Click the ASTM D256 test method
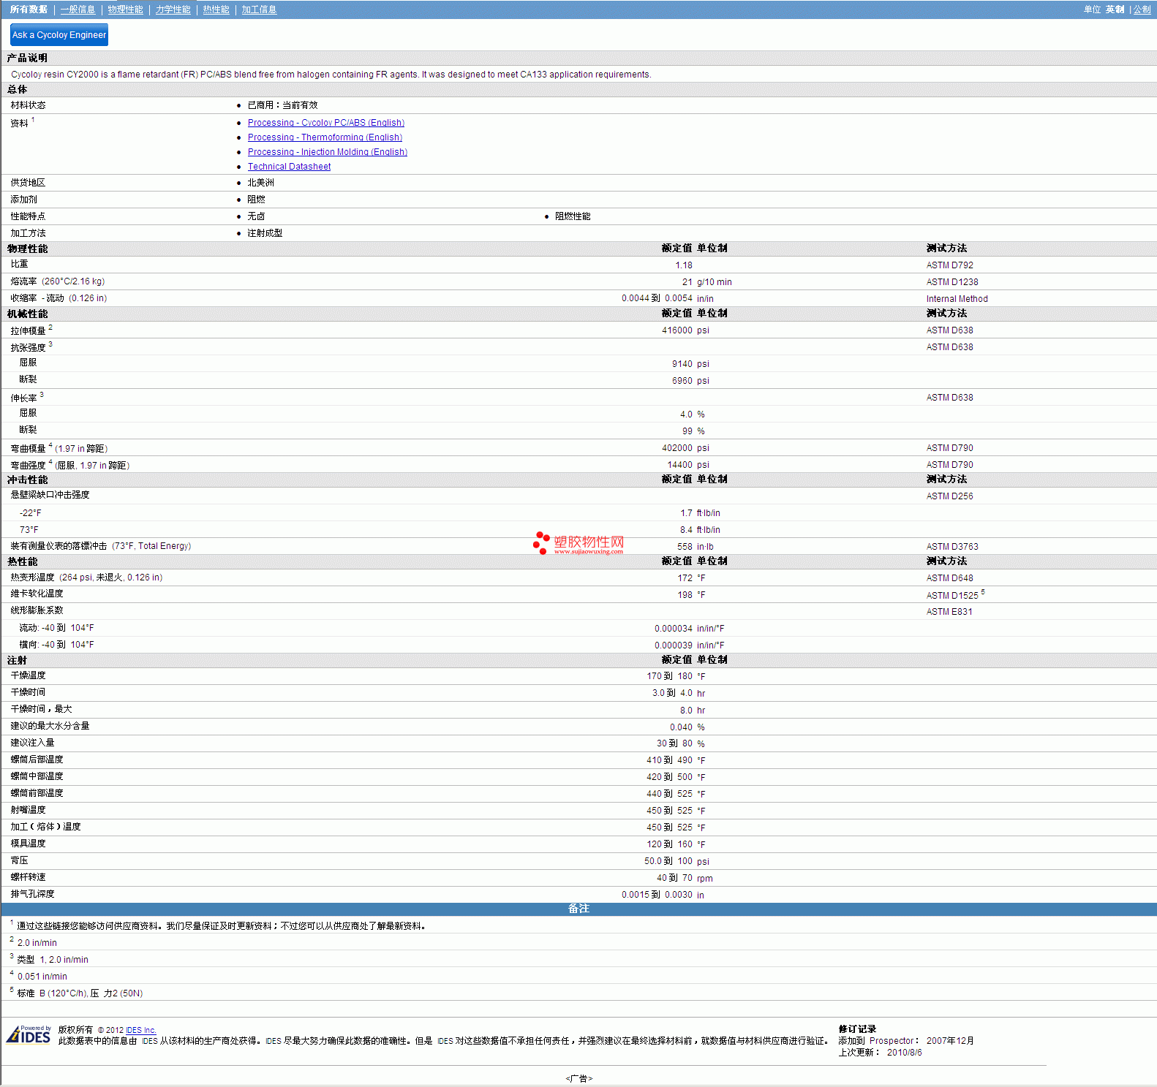The image size is (1157, 1087). [x=949, y=496]
